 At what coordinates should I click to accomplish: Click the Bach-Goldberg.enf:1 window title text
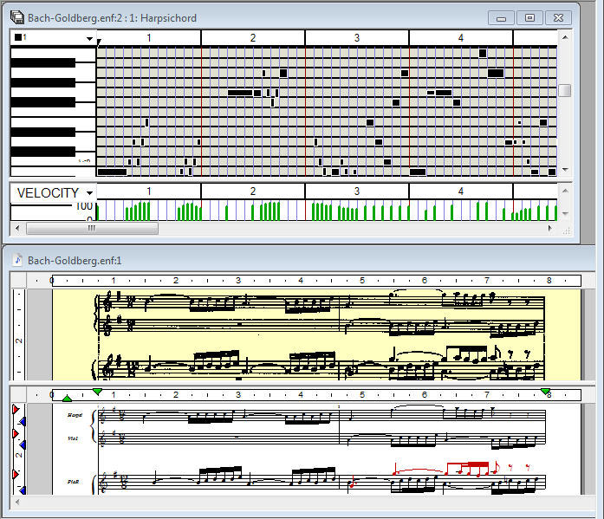click(x=75, y=261)
